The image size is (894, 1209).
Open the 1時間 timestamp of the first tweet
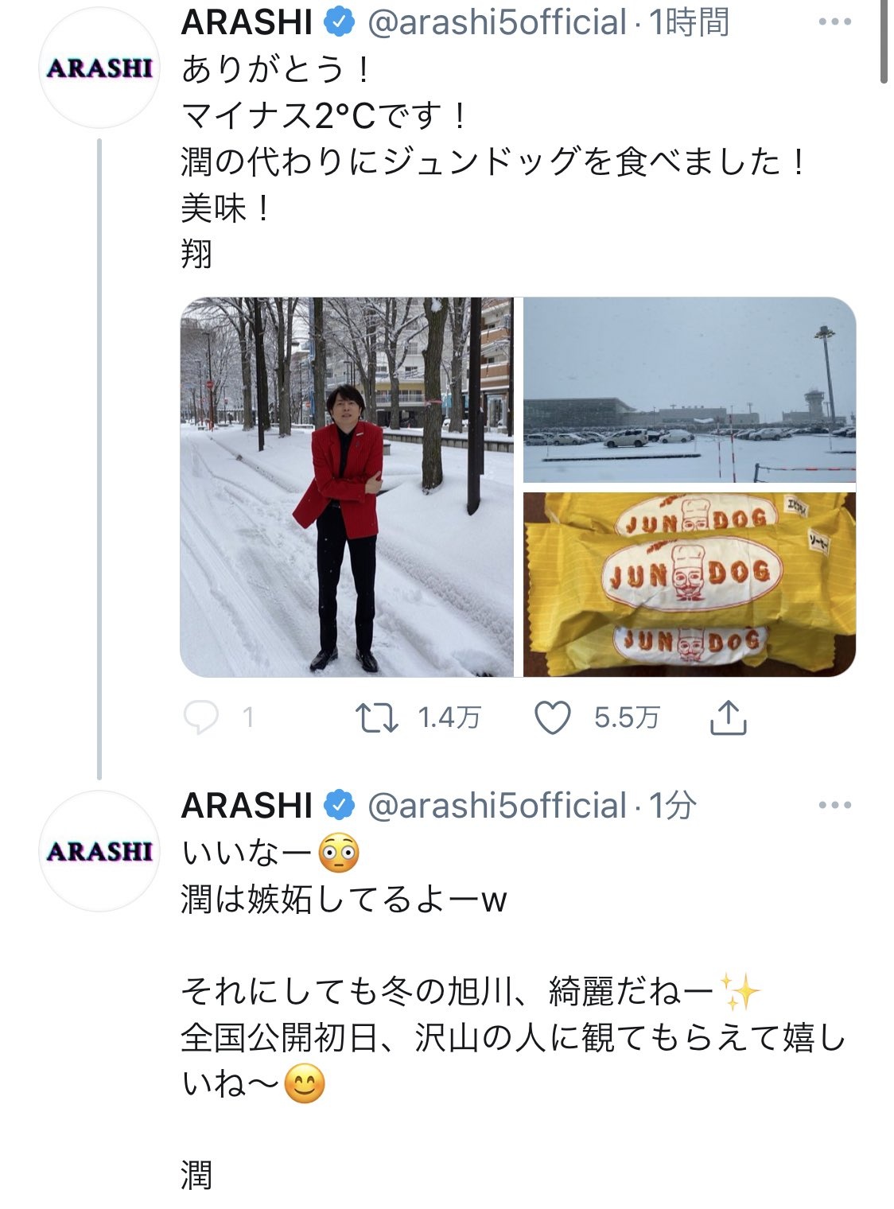tap(689, 22)
